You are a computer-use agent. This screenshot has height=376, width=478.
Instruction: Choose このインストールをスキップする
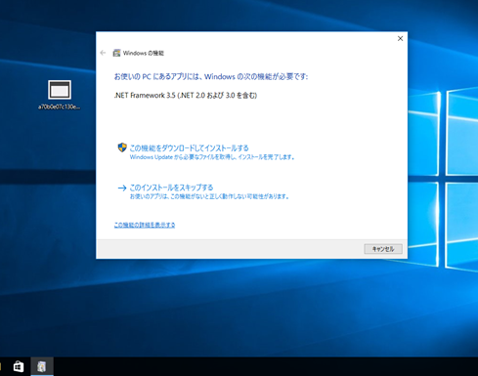(x=171, y=188)
